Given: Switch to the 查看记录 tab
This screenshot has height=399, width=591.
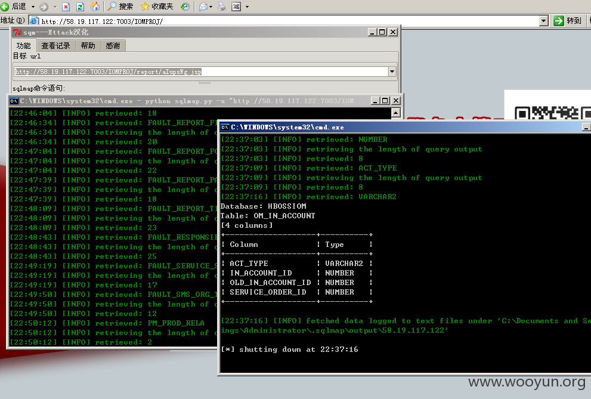Looking at the screenshot, I should click(x=55, y=45).
